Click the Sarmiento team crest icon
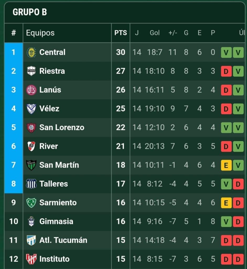Image resolution: width=247 pixels, height=269 pixels. [31, 203]
